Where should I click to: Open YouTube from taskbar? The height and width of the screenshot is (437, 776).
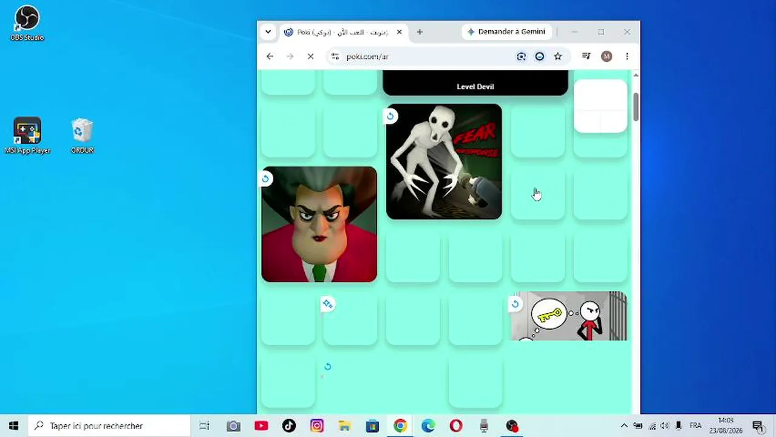(x=261, y=425)
